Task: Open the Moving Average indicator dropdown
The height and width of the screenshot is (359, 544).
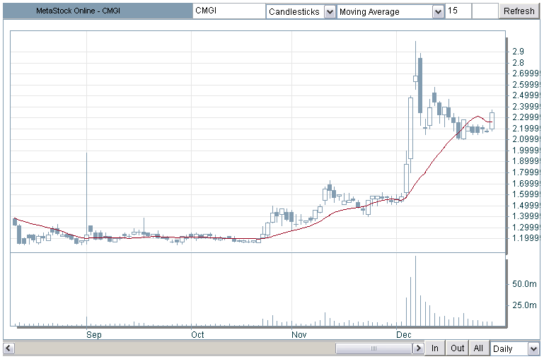Action: coord(439,12)
